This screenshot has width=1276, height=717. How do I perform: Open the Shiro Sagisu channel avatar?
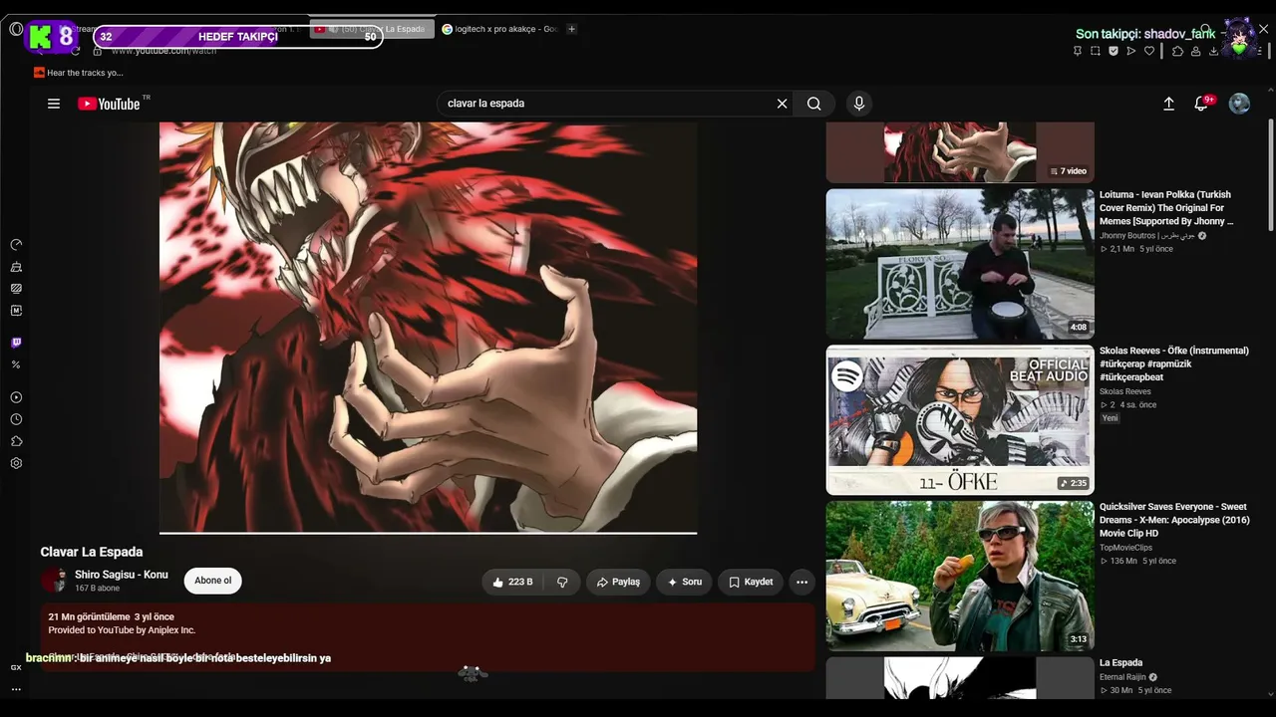click(54, 581)
